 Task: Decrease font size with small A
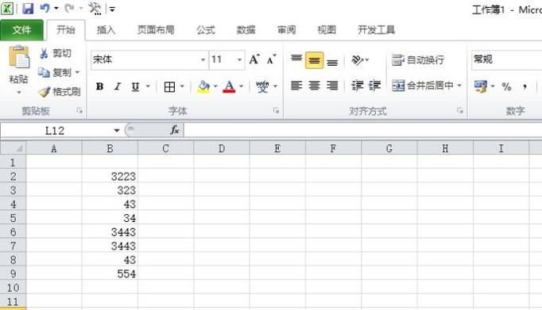click(x=271, y=59)
